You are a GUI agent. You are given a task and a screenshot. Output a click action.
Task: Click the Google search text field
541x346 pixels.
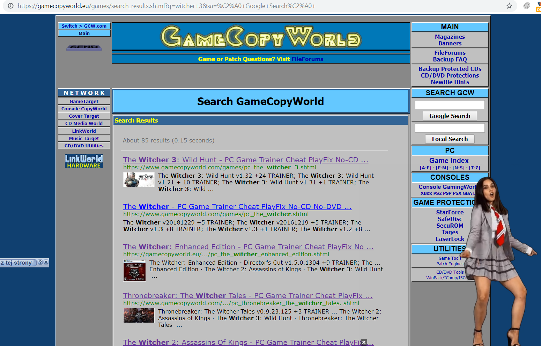pyautogui.click(x=450, y=105)
